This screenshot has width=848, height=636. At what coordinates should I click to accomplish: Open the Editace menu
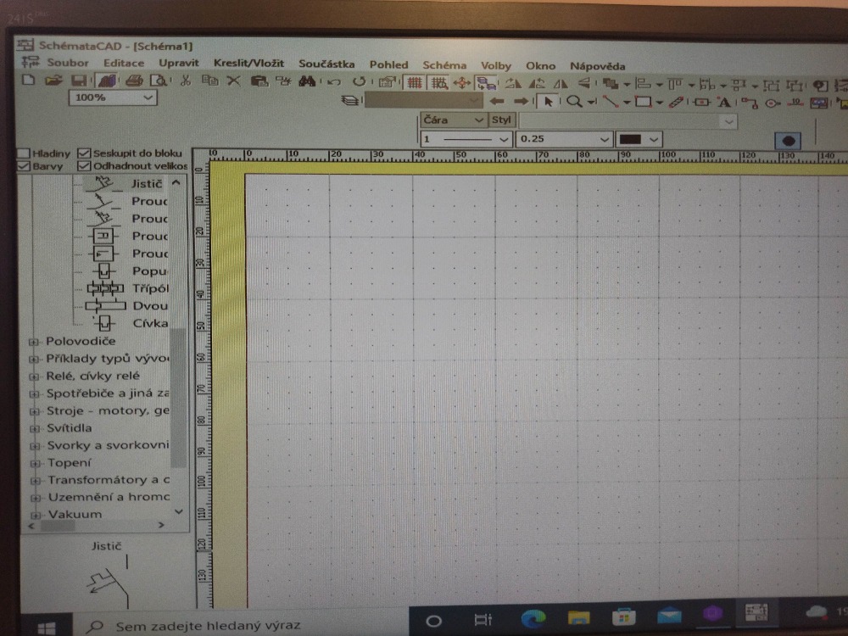[x=124, y=63]
